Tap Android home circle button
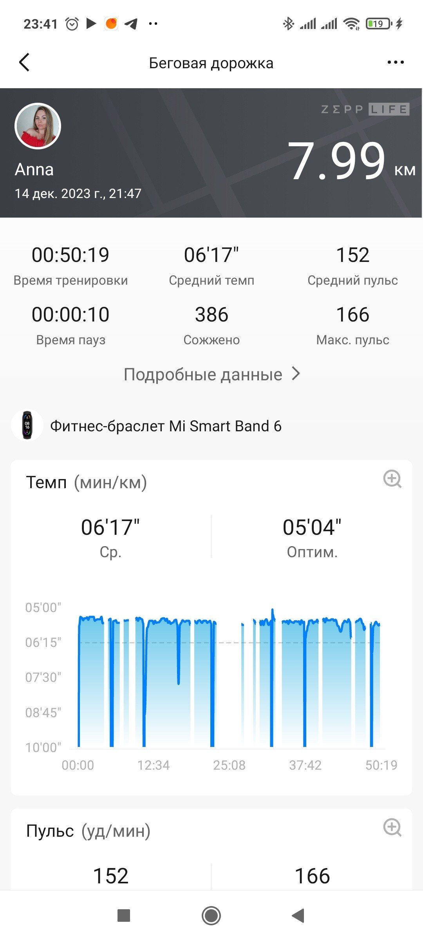 point(211,916)
